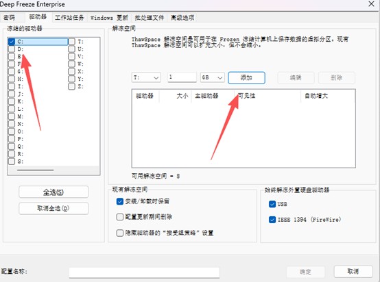Enable 隐藏驱动器的接受组策略设置 checkbox
The width and height of the screenshot is (380, 282).
coord(120,233)
